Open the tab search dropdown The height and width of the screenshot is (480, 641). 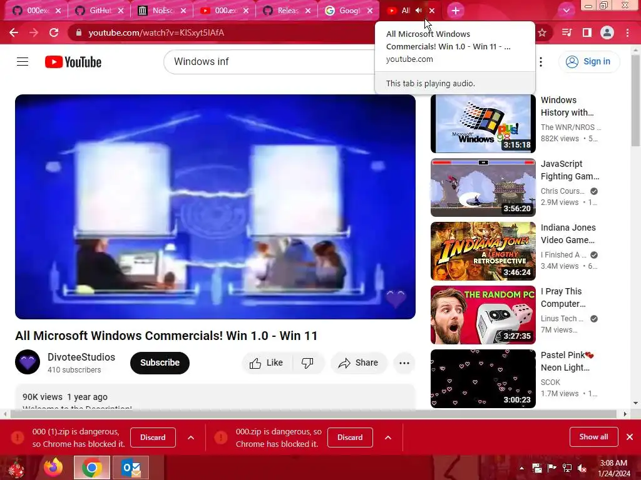566,11
